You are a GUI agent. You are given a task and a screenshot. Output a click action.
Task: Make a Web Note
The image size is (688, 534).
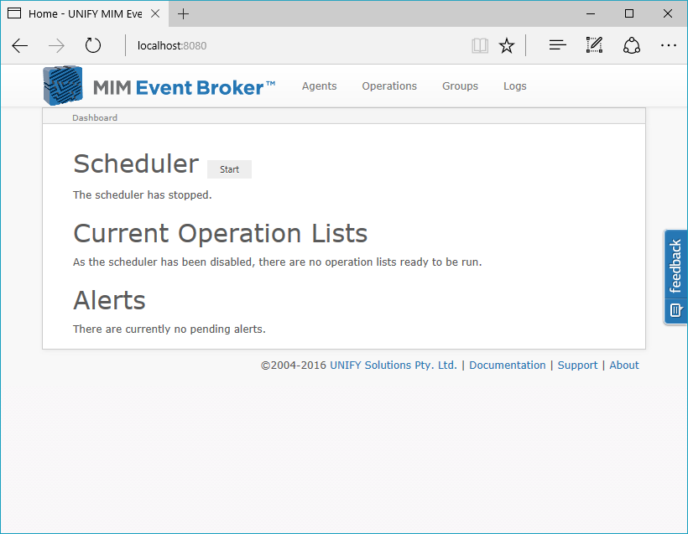click(594, 45)
